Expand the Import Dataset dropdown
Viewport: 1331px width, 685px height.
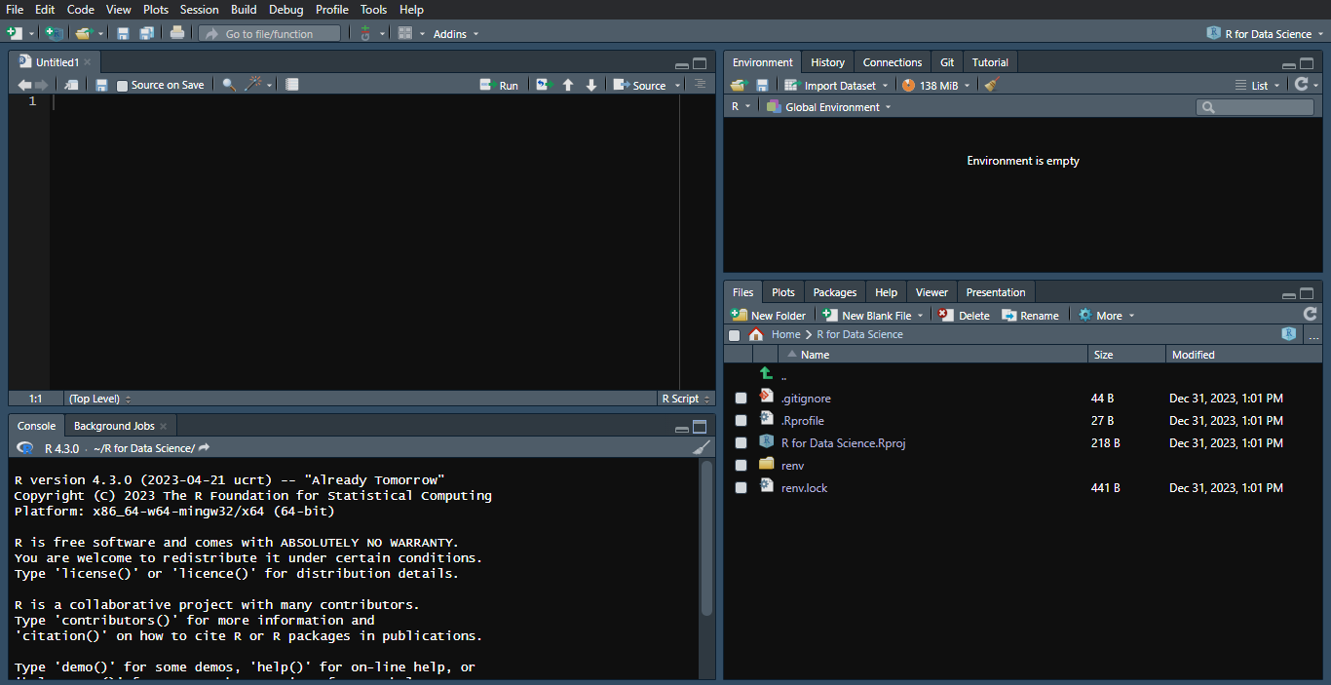point(838,86)
